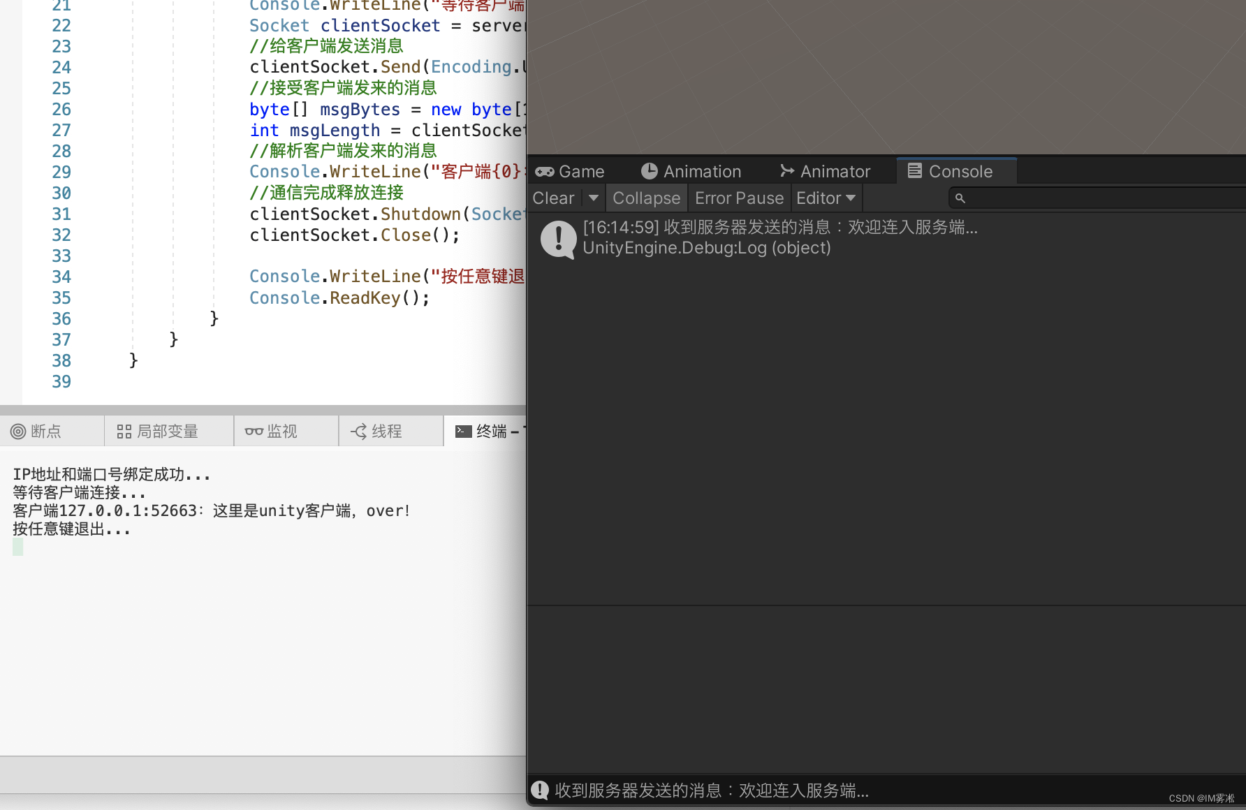Click terminal line with 127.0.0.1:52663
Viewport: 1246px width, 810px height.
coord(212,511)
